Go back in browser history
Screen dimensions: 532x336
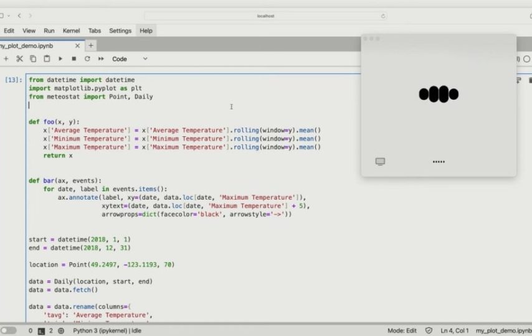click(19, 16)
